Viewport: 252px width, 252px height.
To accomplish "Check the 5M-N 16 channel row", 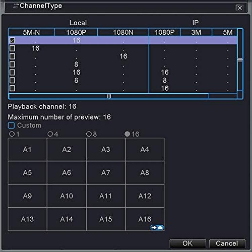I will 12,48.
